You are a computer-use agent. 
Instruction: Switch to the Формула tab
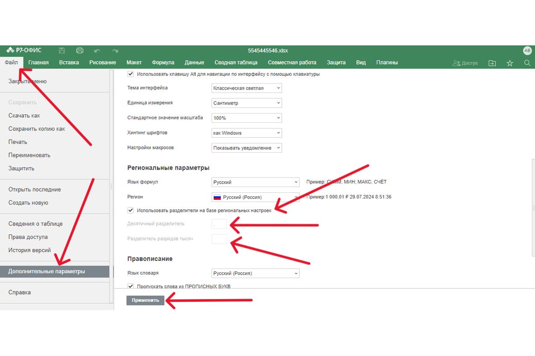(x=163, y=63)
